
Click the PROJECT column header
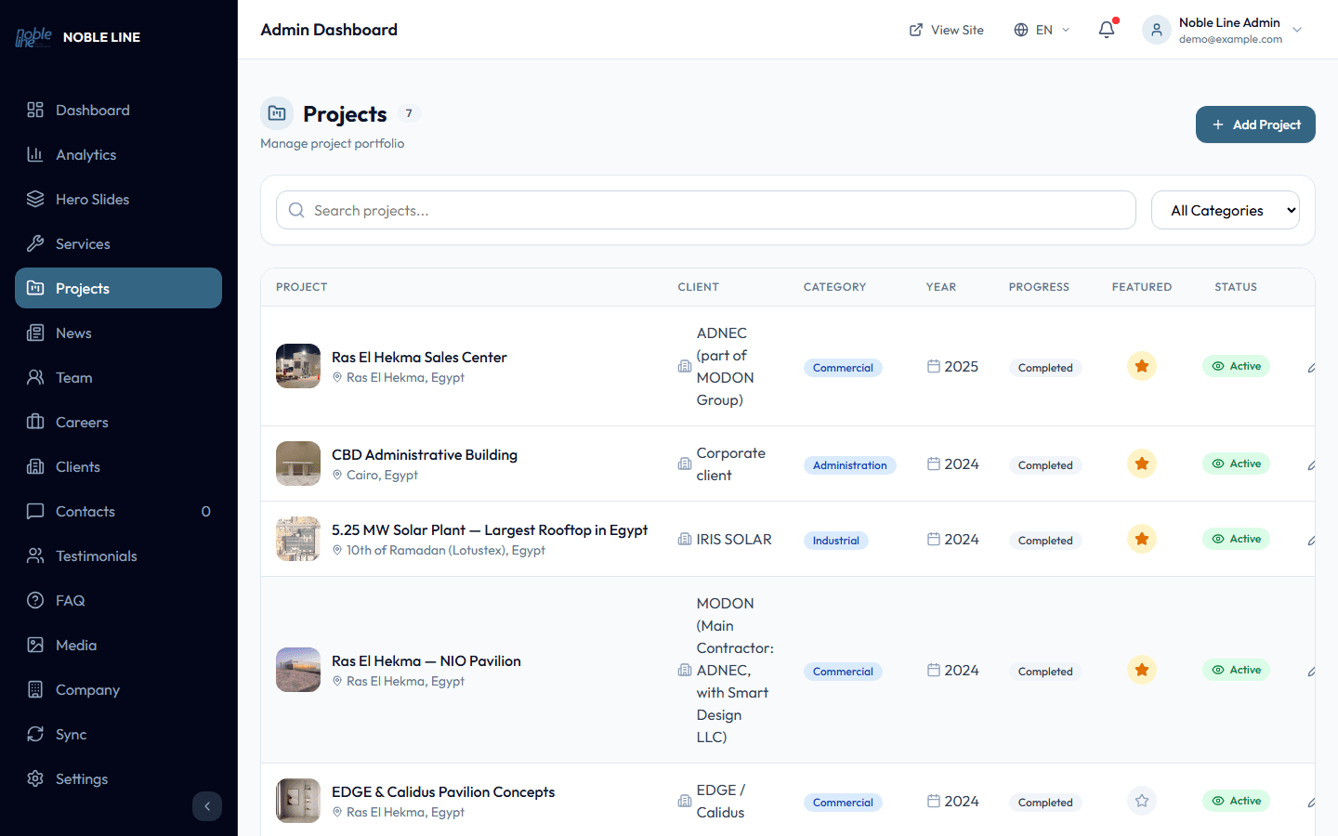tap(302, 287)
